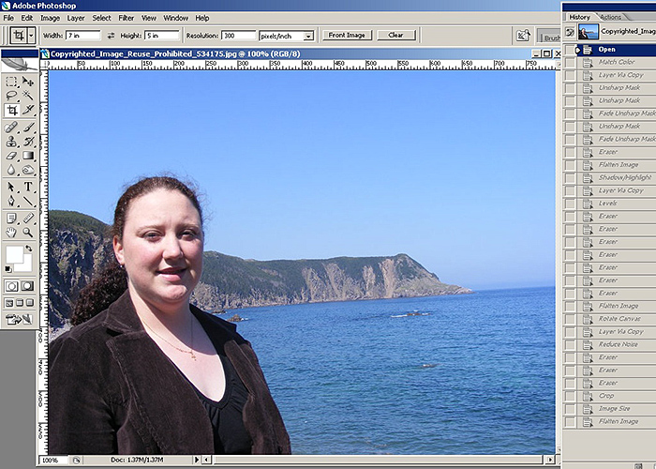The height and width of the screenshot is (469, 656).
Task: Open the File Browser from options bar
Action: pos(523,36)
